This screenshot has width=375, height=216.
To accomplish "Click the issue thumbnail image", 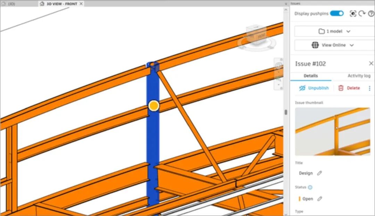I will click(332, 132).
